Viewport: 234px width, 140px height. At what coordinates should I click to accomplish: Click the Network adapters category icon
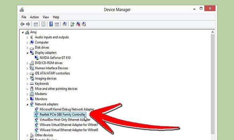32,104
